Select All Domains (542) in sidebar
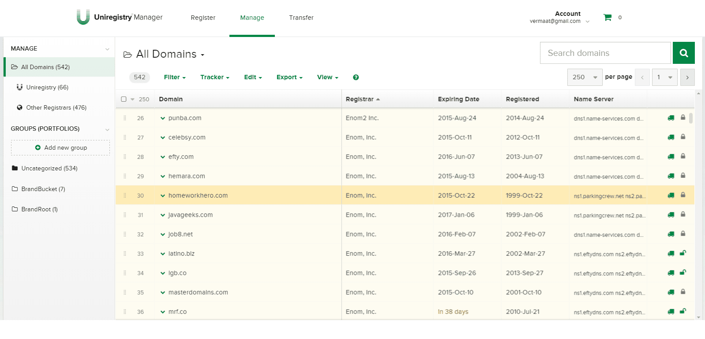Screen dimensions: 705x339 pyautogui.click(x=59, y=67)
